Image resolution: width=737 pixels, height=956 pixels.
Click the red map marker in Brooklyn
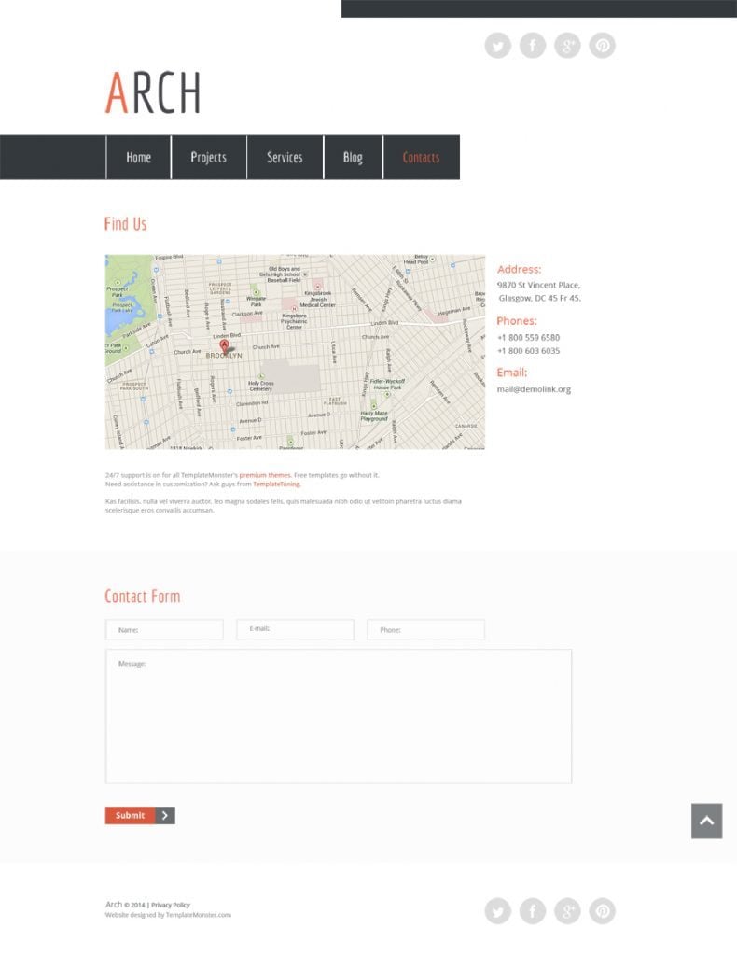[224, 345]
